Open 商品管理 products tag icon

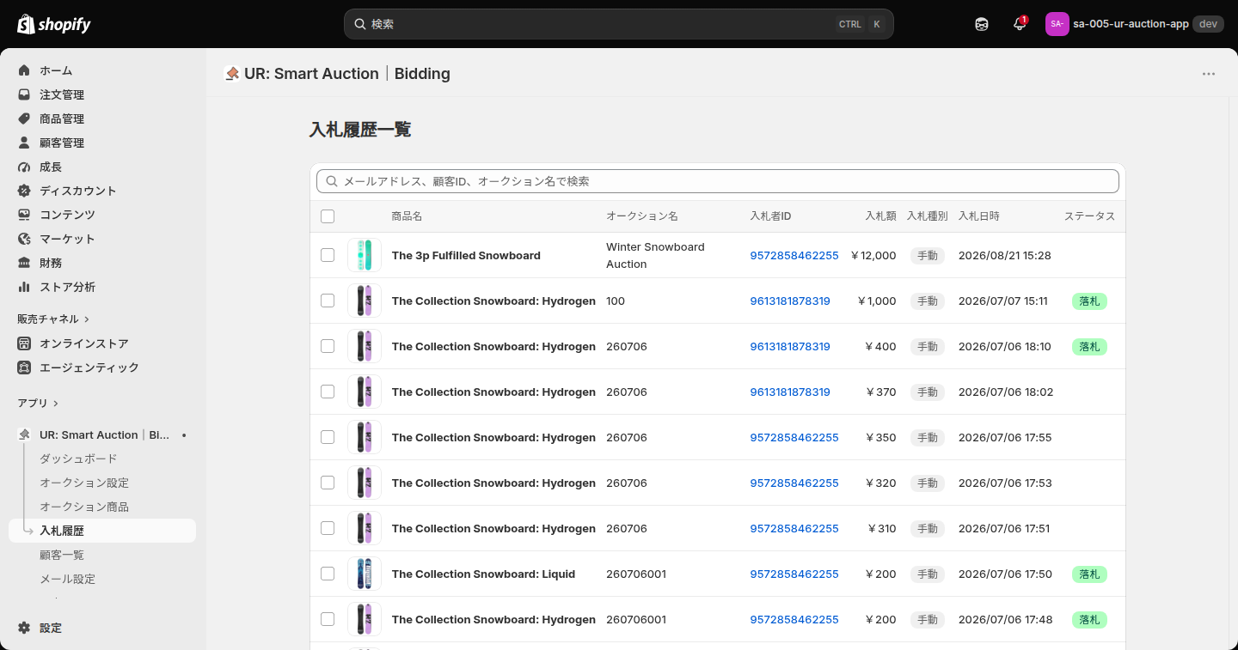[24, 118]
